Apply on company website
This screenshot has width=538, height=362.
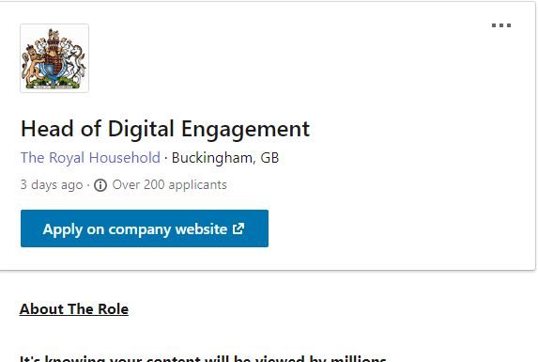[x=145, y=228]
